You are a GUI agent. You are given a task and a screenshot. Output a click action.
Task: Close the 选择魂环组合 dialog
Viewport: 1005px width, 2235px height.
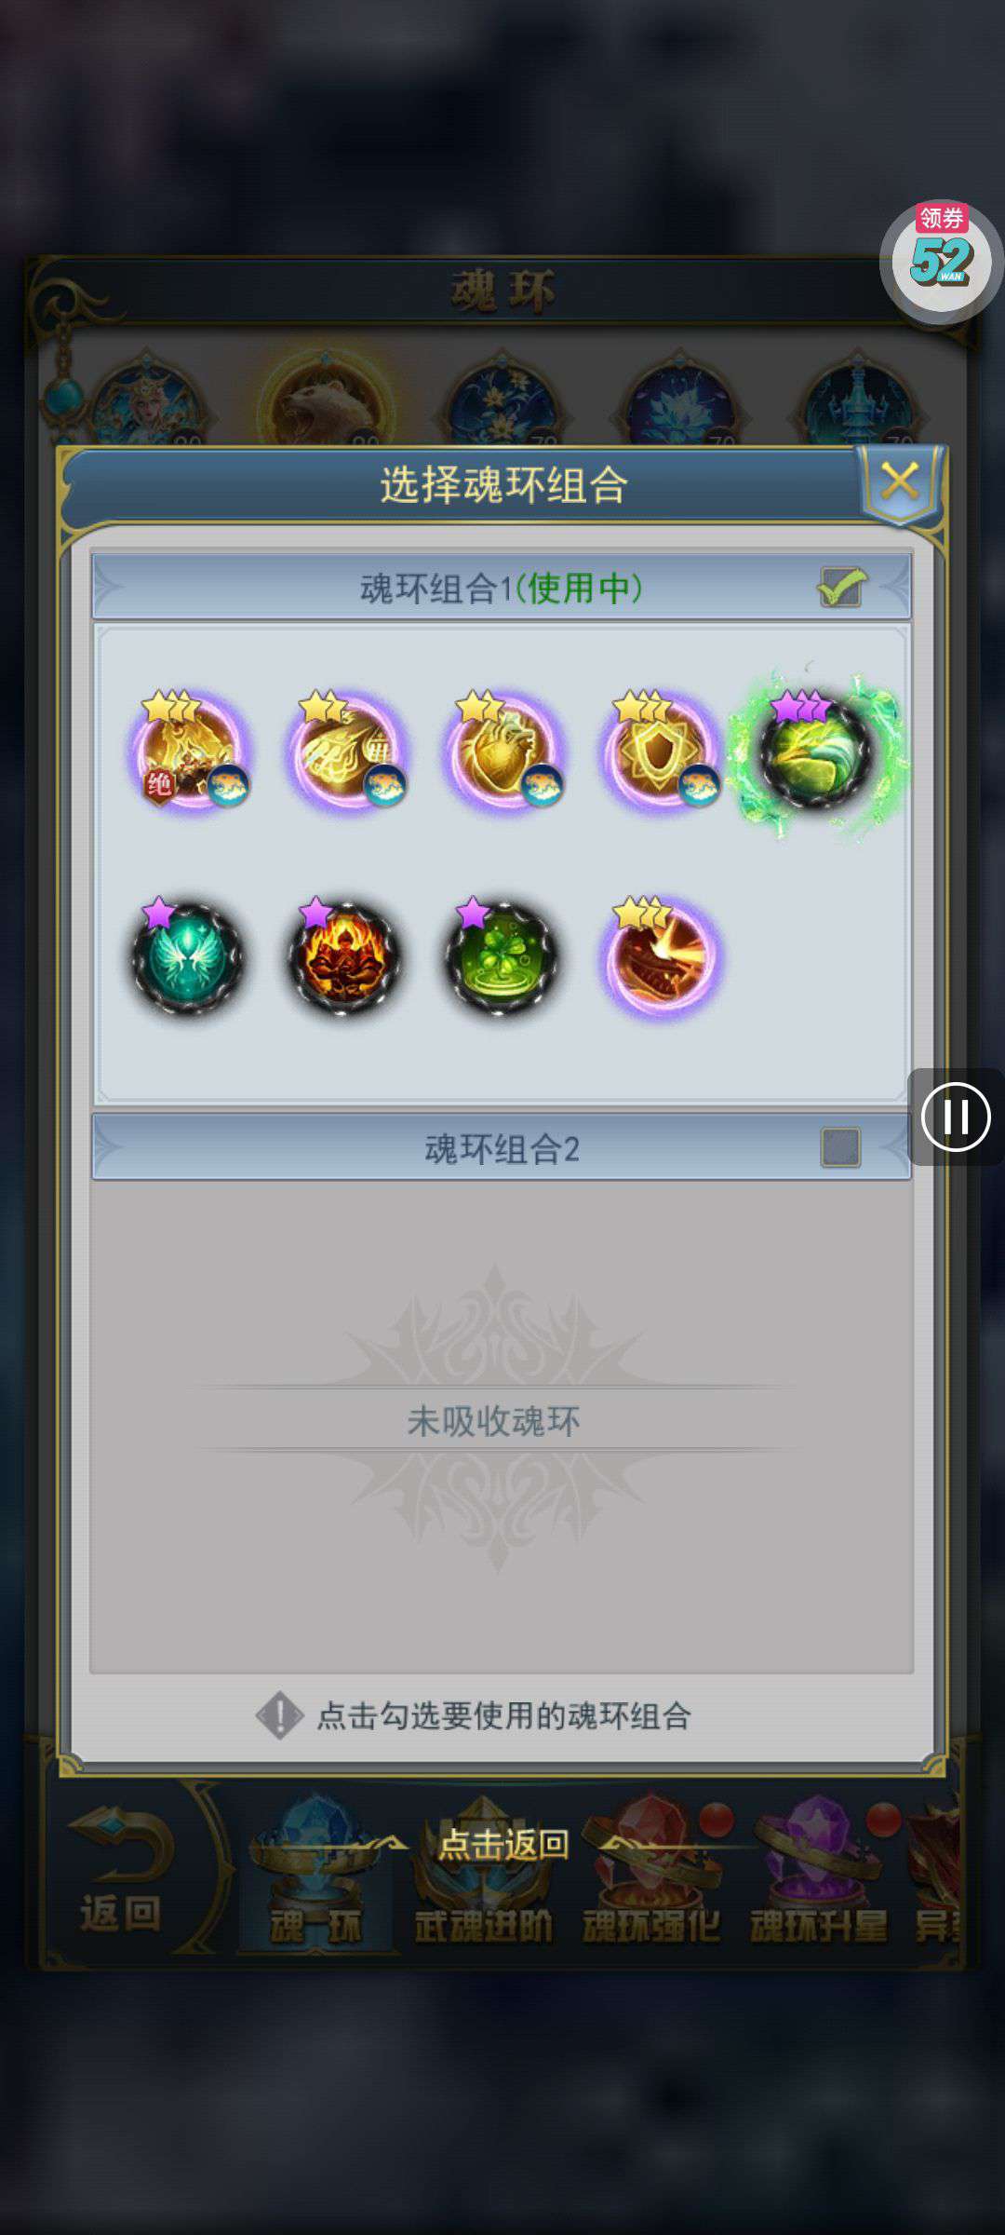(901, 481)
